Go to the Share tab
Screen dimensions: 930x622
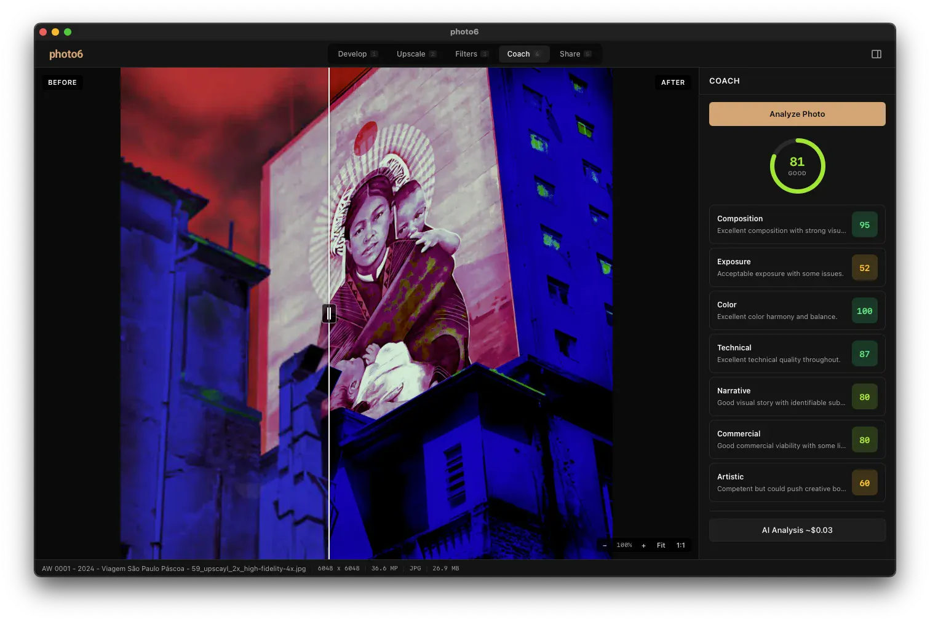[x=576, y=54]
